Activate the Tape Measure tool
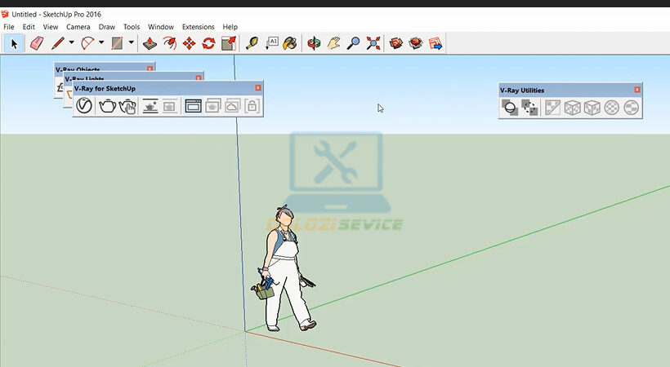 252,42
